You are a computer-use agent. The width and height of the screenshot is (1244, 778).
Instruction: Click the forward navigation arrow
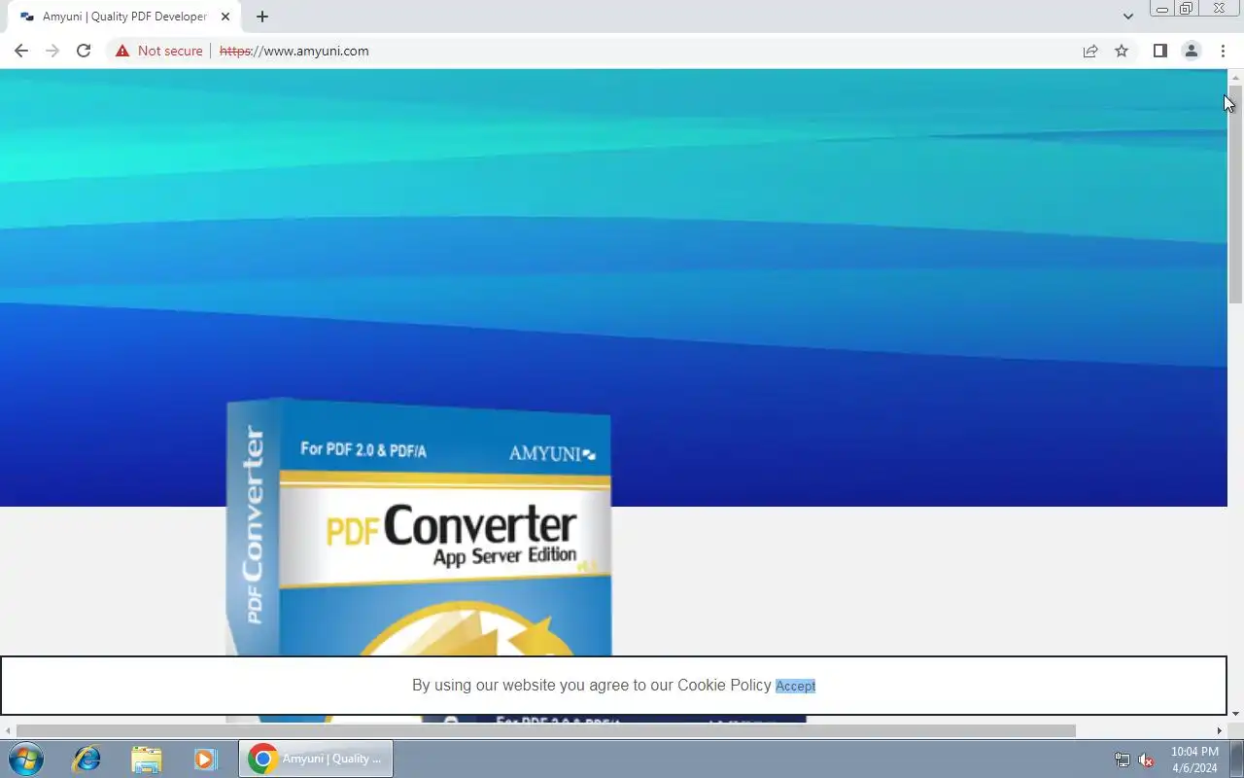52,51
